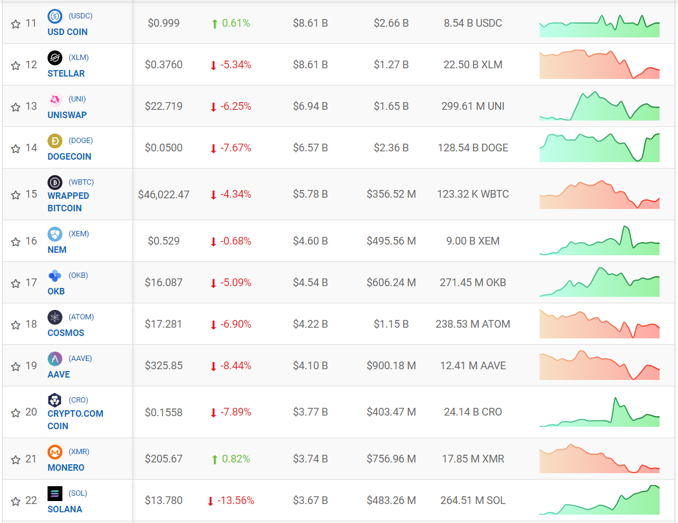The image size is (678, 523).
Task: Open the SOLANA link
Action: [x=65, y=509]
